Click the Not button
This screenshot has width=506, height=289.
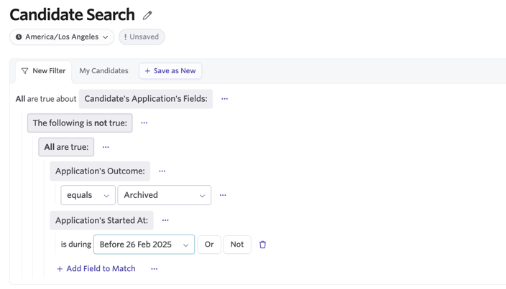point(237,245)
